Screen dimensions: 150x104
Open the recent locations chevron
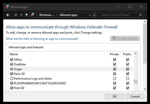coord(21,15)
